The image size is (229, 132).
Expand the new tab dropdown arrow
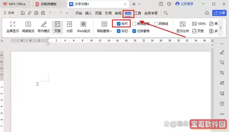[139, 4]
